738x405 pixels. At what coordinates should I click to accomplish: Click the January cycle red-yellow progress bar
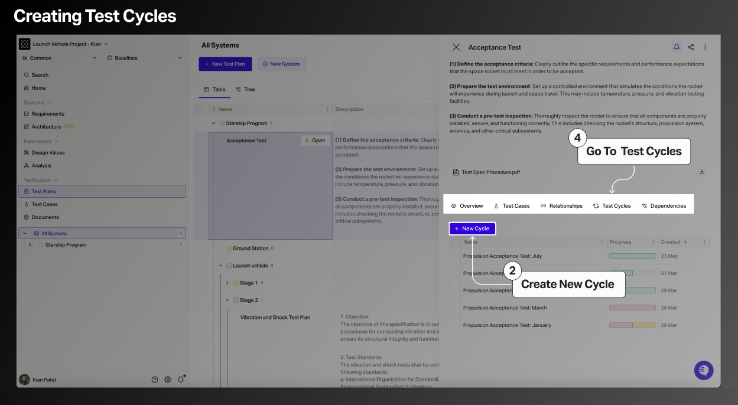[x=632, y=325]
